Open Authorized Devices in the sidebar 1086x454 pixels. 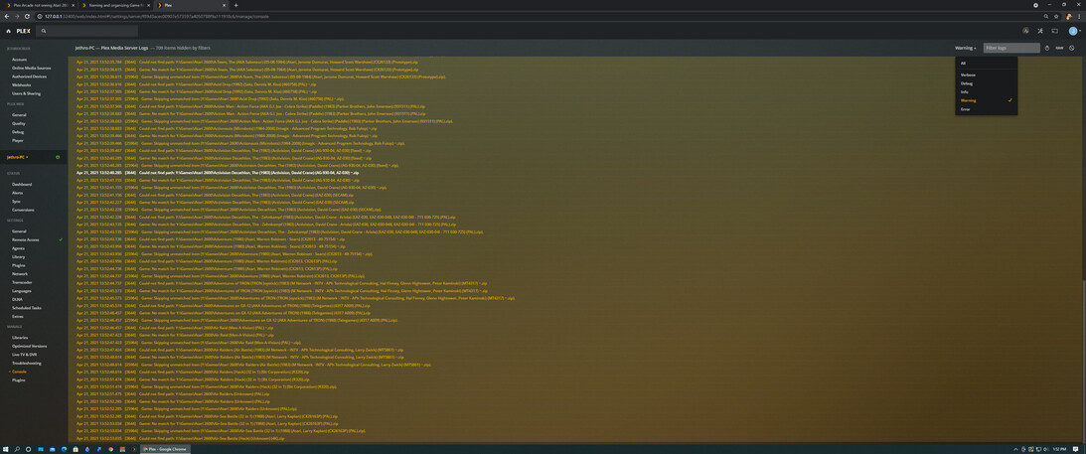(28, 76)
